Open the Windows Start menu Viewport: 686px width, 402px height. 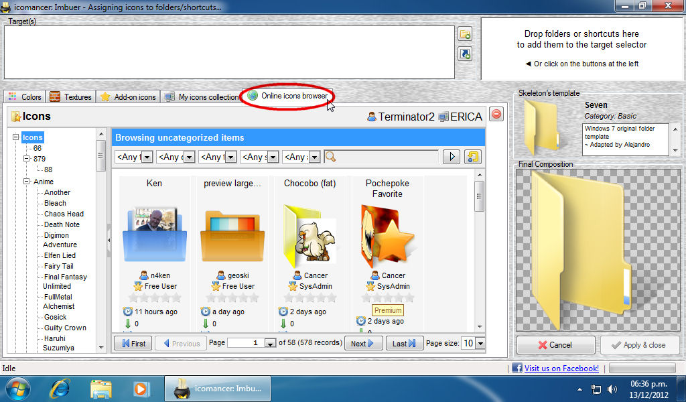tap(18, 388)
